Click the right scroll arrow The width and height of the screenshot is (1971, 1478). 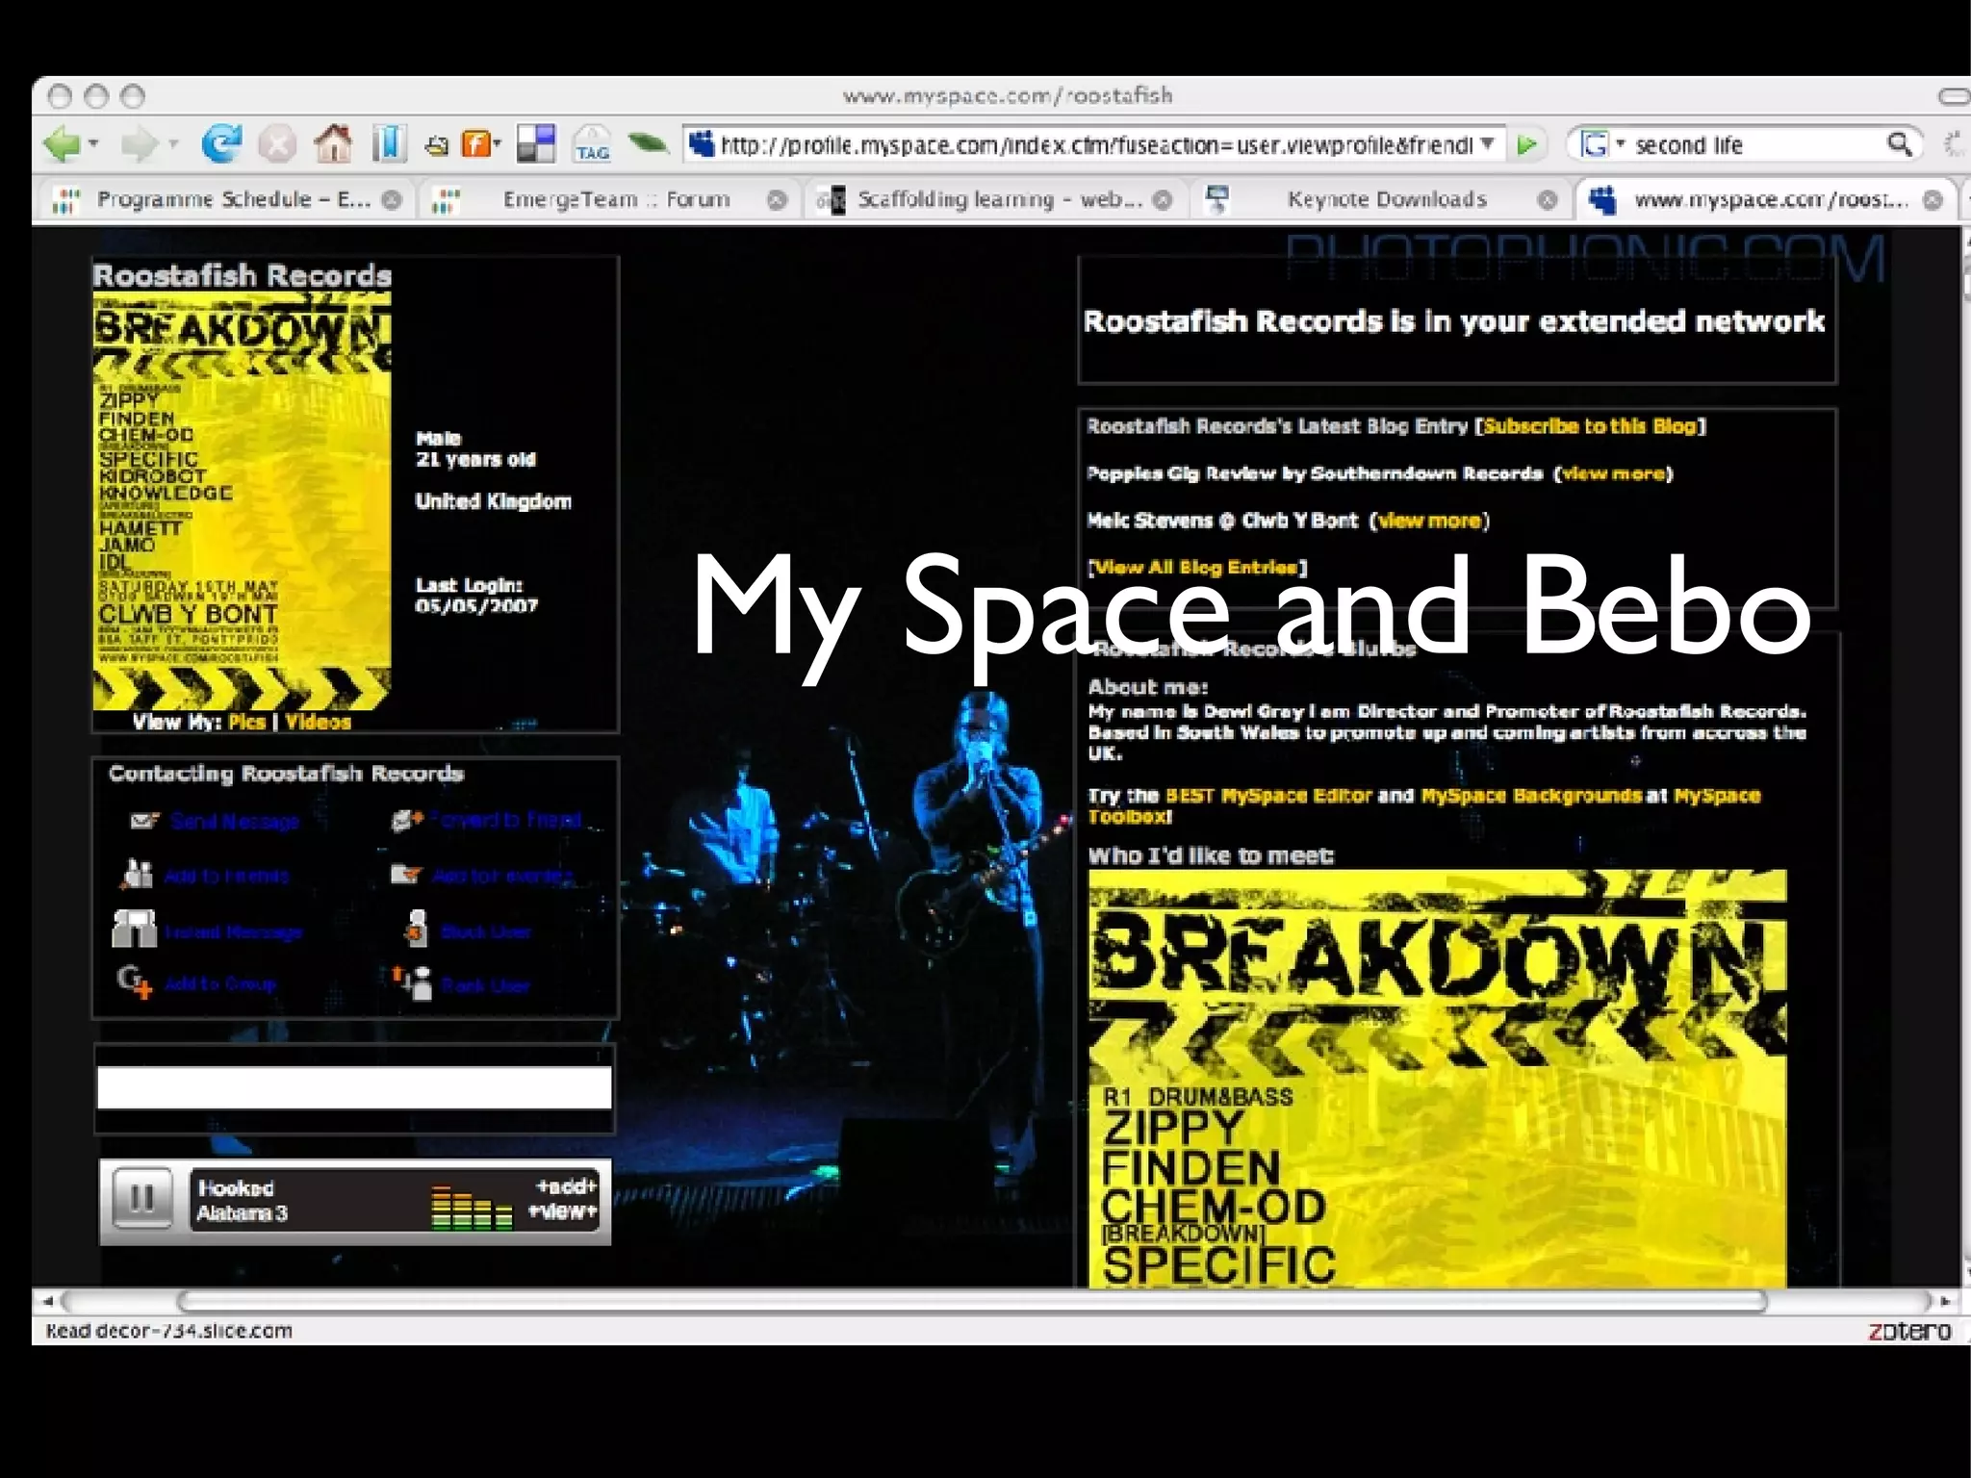coord(1945,1301)
